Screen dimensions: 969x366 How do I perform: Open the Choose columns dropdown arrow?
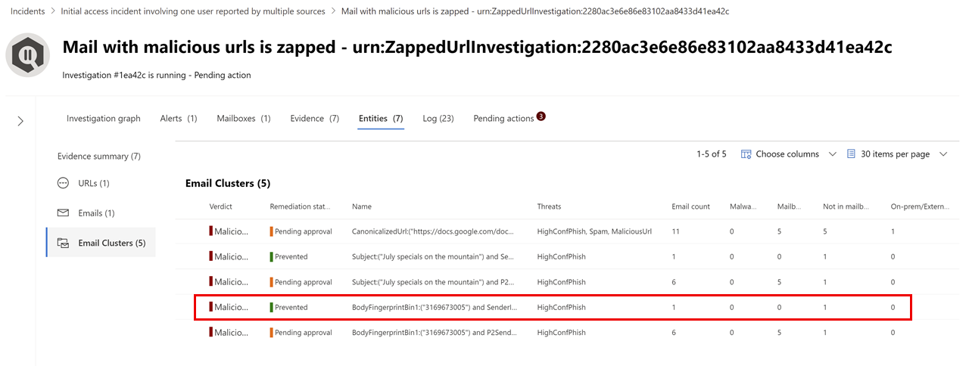(833, 154)
